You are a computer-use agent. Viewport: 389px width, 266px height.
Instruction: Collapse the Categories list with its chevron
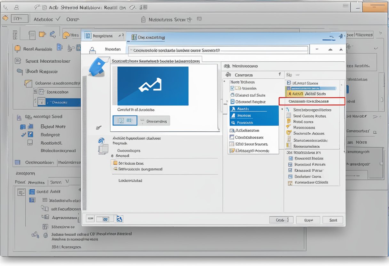pos(280,74)
